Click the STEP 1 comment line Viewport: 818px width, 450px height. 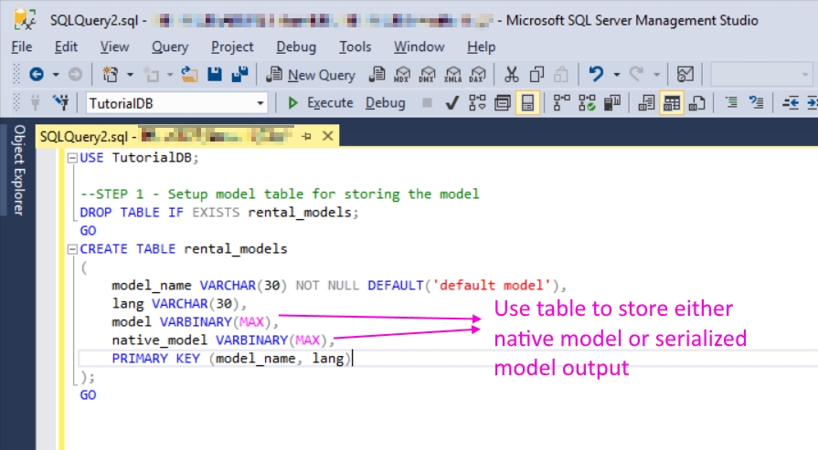pyautogui.click(x=280, y=194)
